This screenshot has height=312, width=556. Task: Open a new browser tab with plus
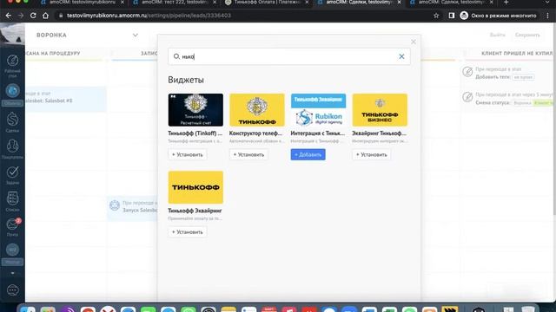506,3
